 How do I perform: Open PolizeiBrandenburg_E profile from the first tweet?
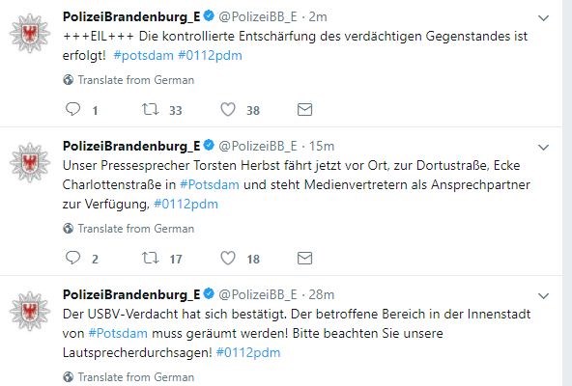(131, 16)
